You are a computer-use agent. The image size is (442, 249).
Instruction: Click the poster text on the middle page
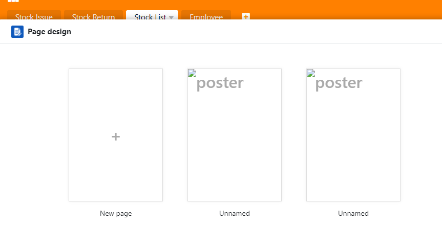pos(220,83)
